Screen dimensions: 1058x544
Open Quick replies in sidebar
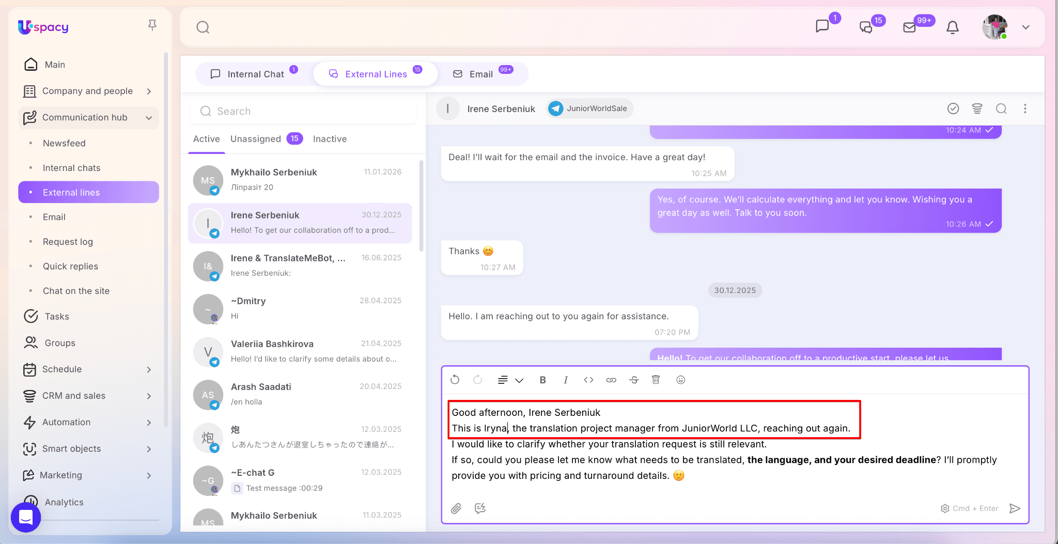(70, 266)
